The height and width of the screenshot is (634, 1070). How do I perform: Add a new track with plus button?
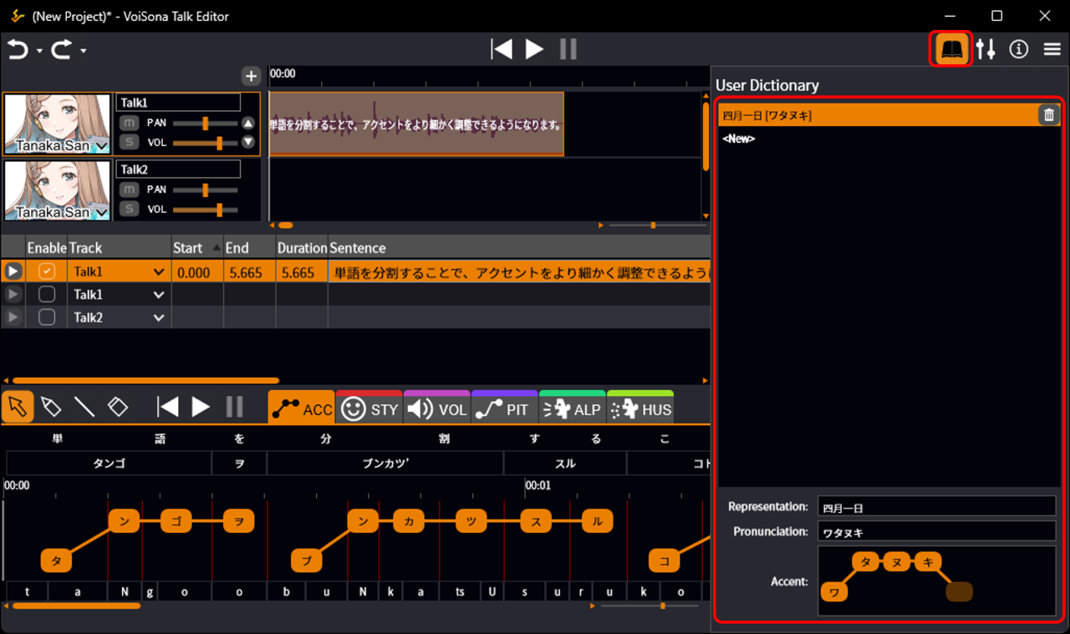[x=251, y=77]
